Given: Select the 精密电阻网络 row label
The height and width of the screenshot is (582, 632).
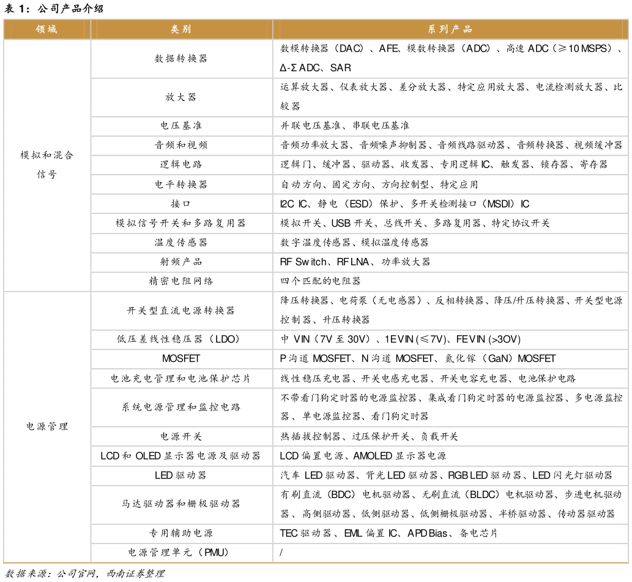Looking at the screenshot, I should point(182,281).
